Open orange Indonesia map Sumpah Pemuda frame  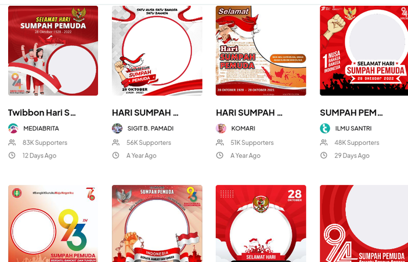click(x=261, y=50)
